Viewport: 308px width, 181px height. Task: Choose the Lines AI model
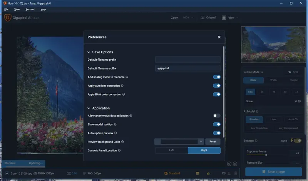click(x=273, y=119)
